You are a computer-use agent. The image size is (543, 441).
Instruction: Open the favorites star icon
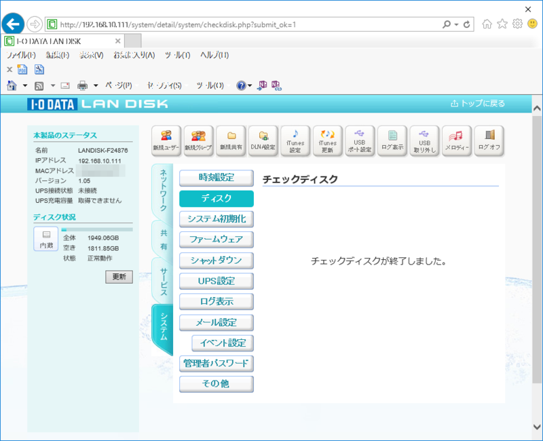(502, 24)
